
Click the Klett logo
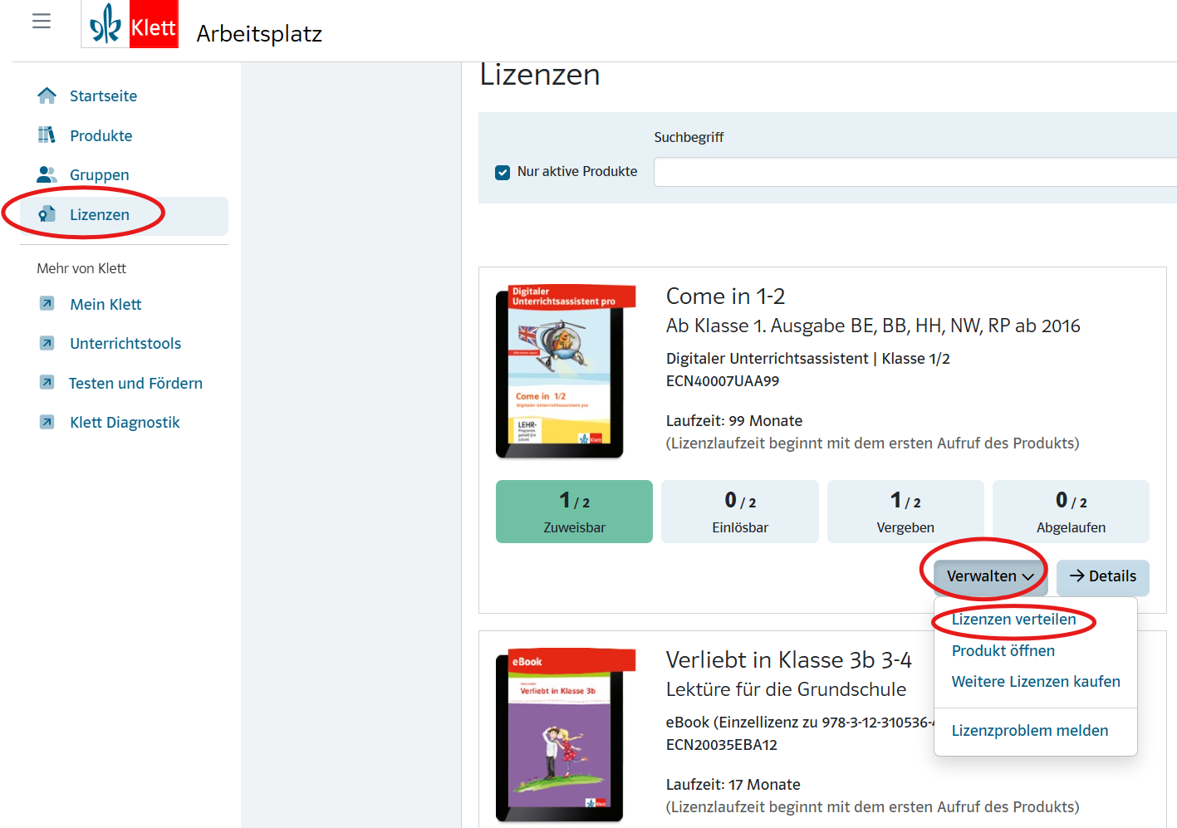tap(130, 25)
